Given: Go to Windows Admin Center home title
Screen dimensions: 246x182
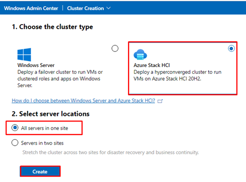Looking at the screenshot, I should tap(31, 8).
